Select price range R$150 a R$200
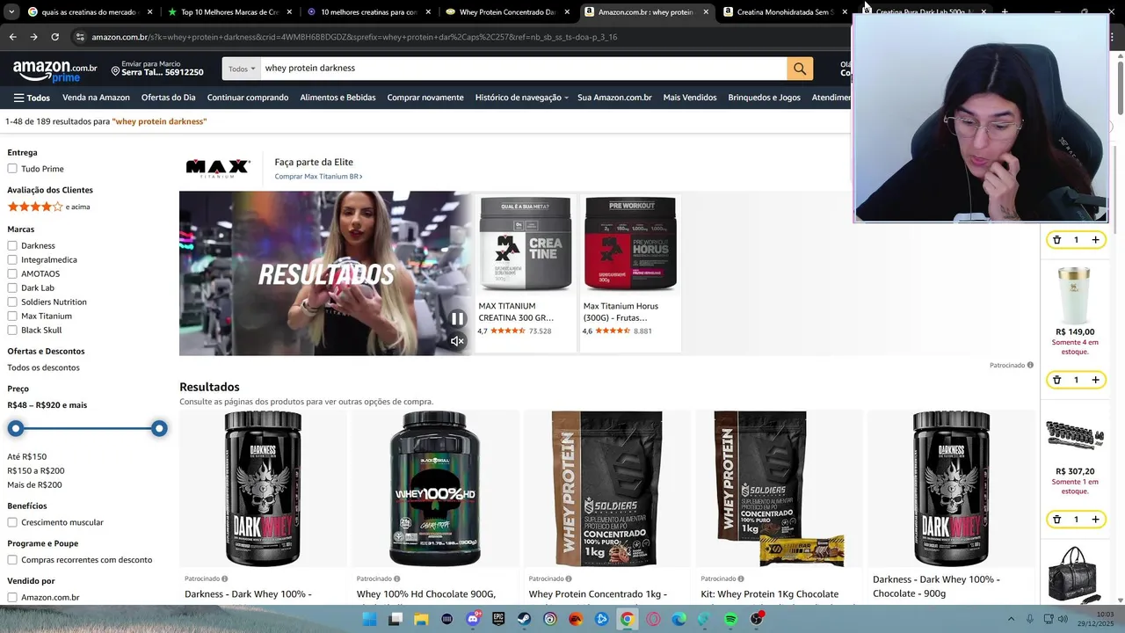 (x=36, y=470)
